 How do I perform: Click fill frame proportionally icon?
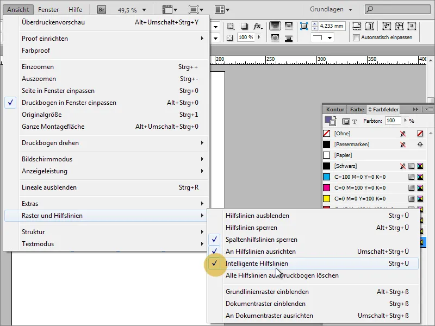tap(357, 26)
